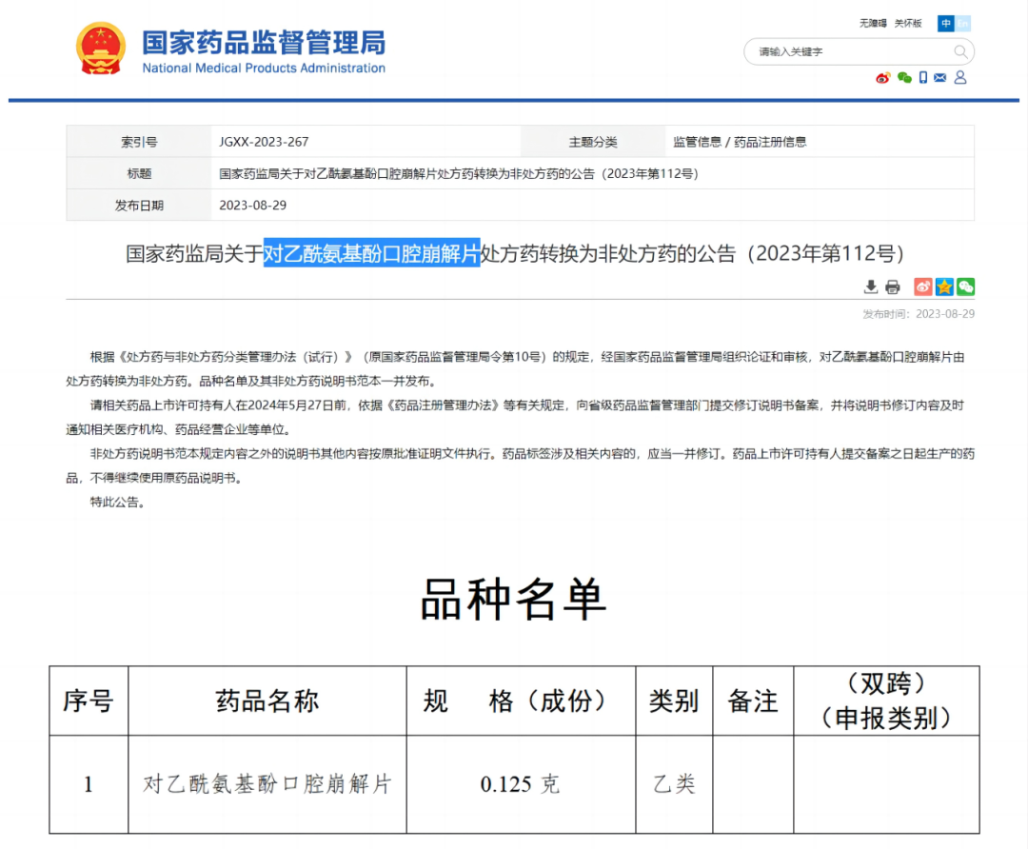Open the 关怀版 care edition link
The image size is (1028, 849).
tap(908, 23)
